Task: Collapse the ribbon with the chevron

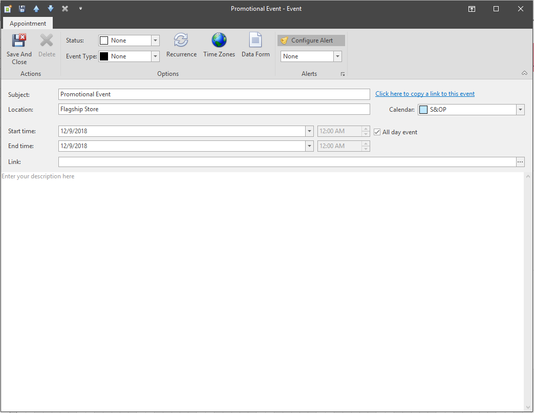Action: (524, 73)
